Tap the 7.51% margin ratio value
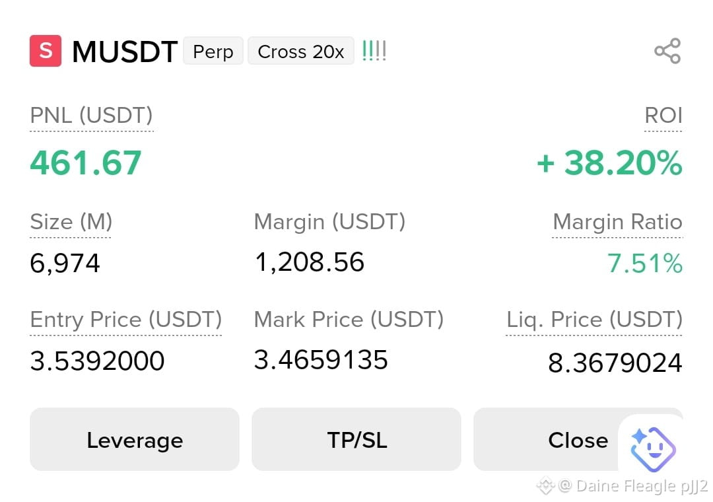The height and width of the screenshot is (502, 713). [x=645, y=263]
